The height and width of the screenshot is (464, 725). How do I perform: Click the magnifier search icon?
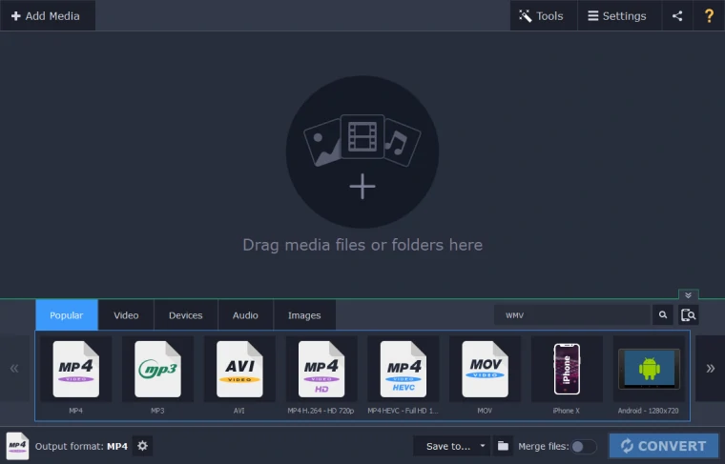pos(663,314)
